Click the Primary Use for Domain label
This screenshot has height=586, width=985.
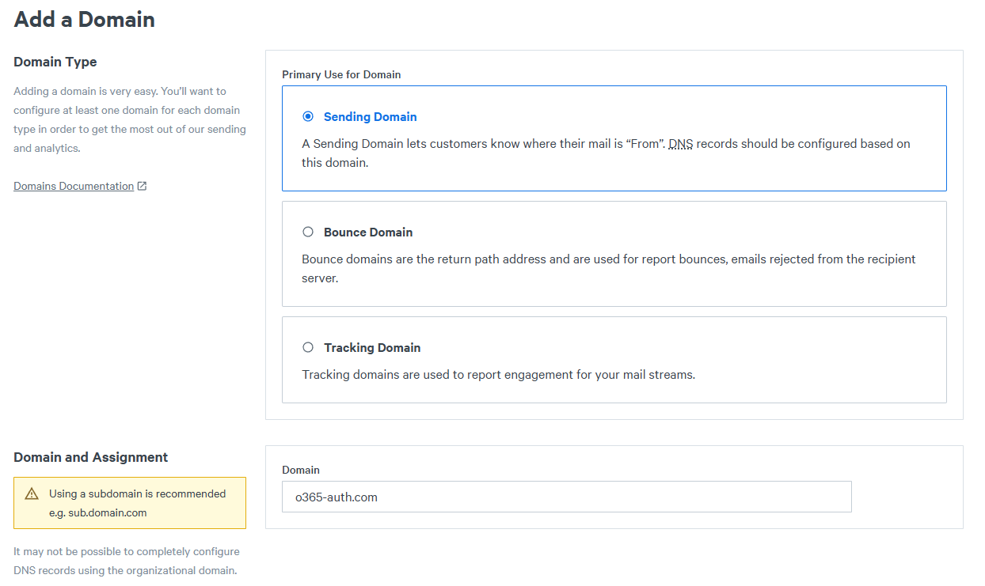(x=341, y=74)
